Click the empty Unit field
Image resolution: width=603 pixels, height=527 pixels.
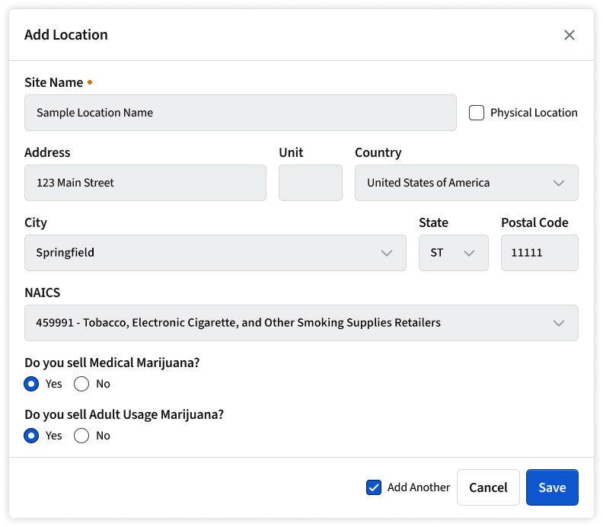point(311,183)
